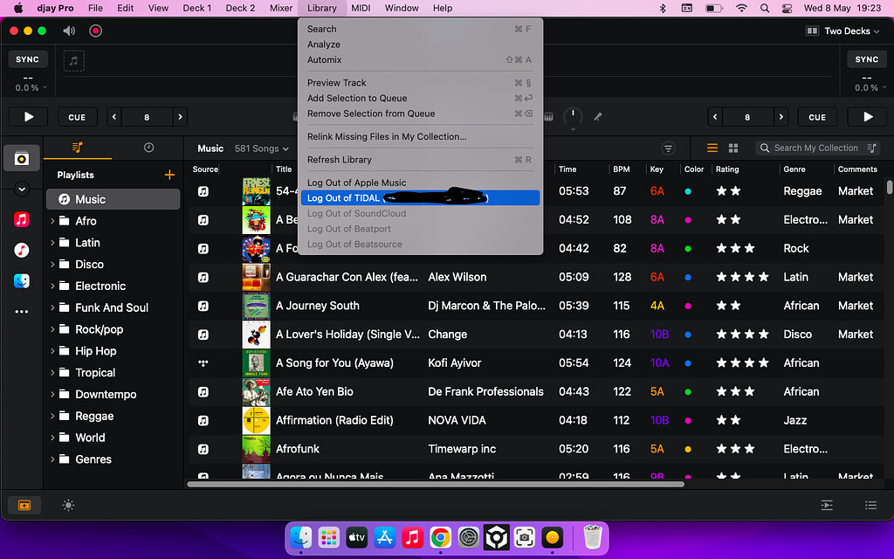The height and width of the screenshot is (559, 894).
Task: Open the Music 581 Songs dropdown
Action: click(258, 148)
